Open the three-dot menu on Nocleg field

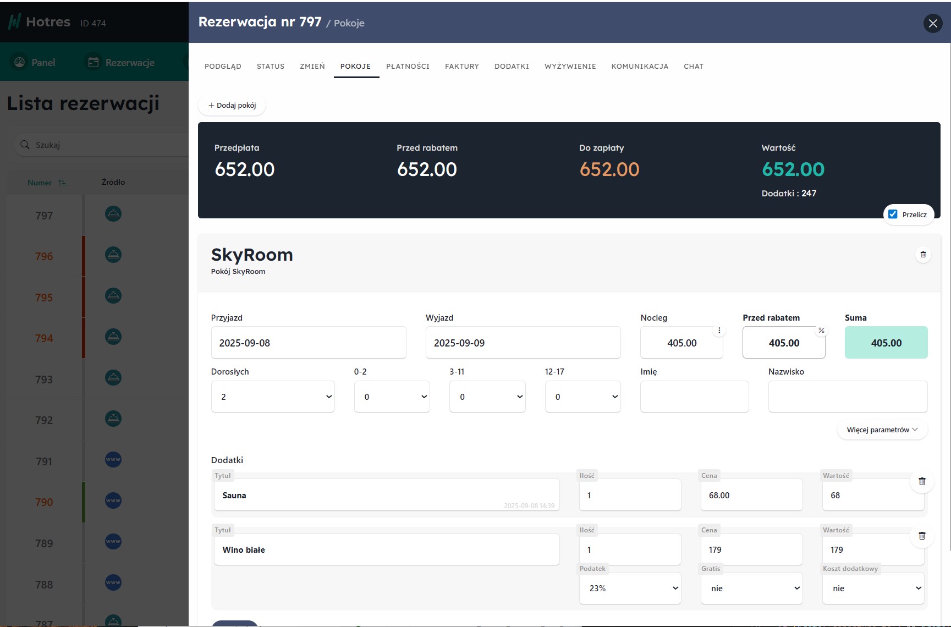(x=719, y=331)
